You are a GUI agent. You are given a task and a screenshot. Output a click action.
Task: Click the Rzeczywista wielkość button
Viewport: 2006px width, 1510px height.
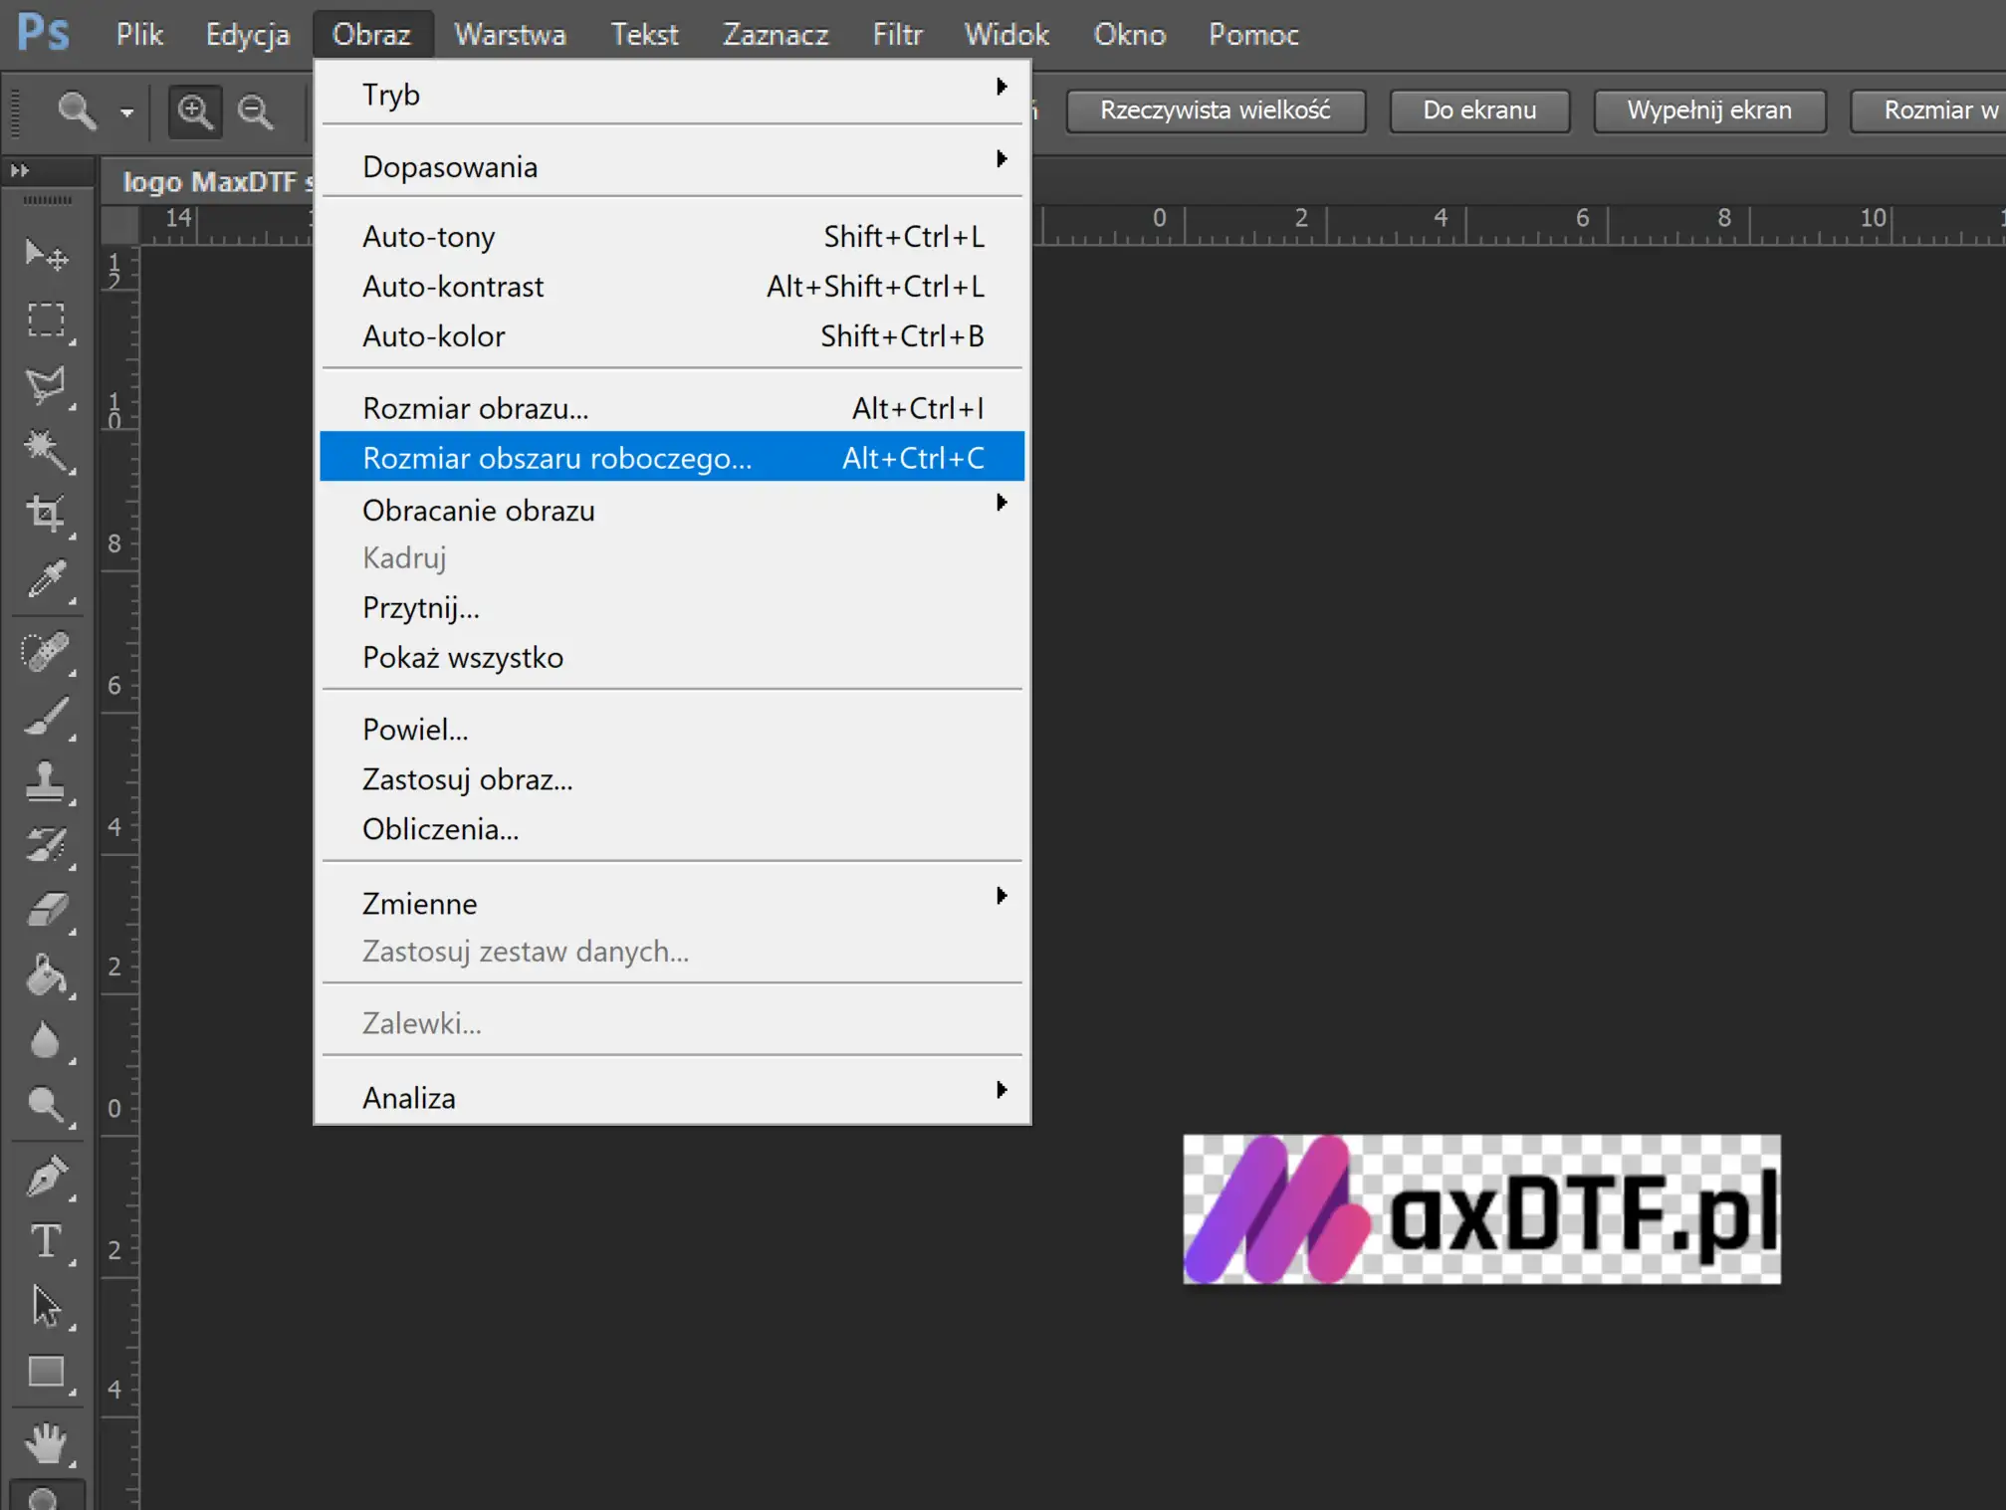pyautogui.click(x=1215, y=110)
